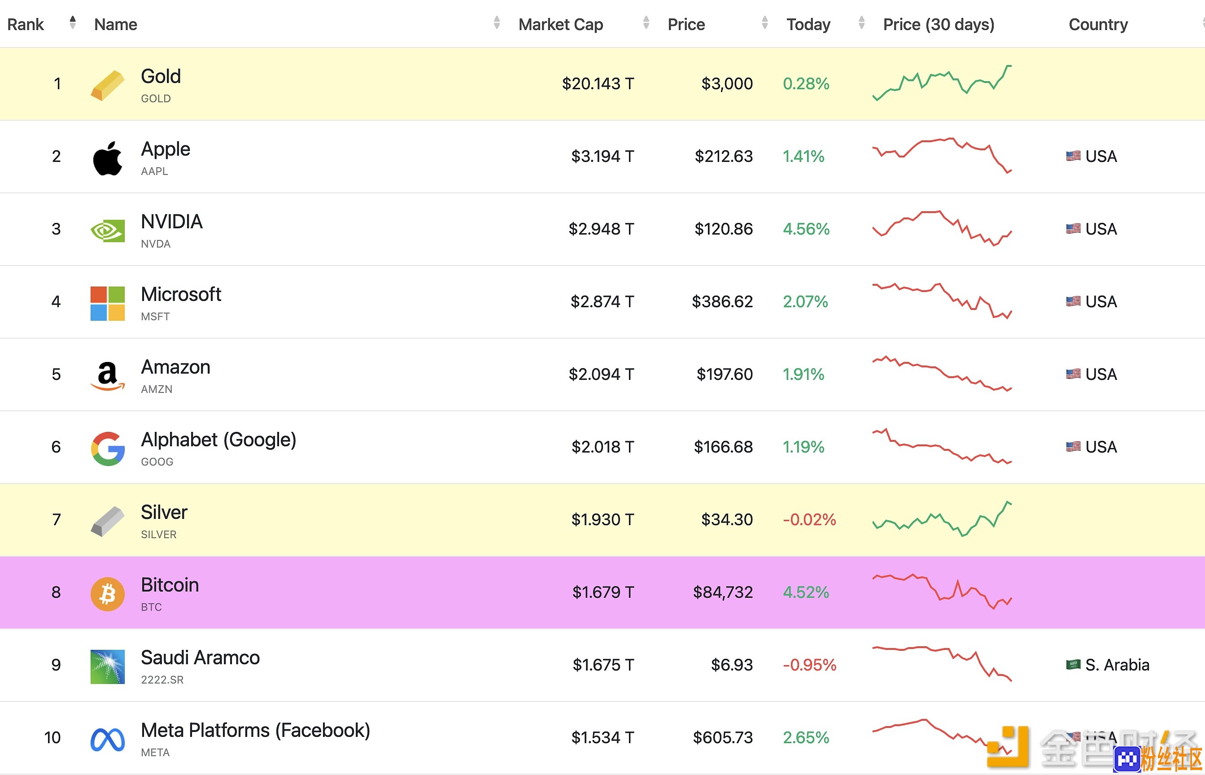The width and height of the screenshot is (1205, 775).
Task: Open the Gold asset link
Action: 161,77
